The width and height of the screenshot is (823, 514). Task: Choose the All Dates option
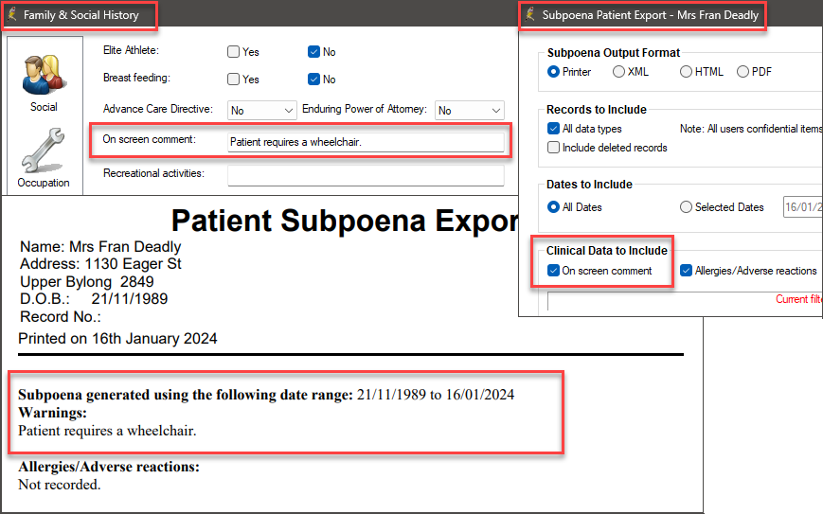(553, 207)
